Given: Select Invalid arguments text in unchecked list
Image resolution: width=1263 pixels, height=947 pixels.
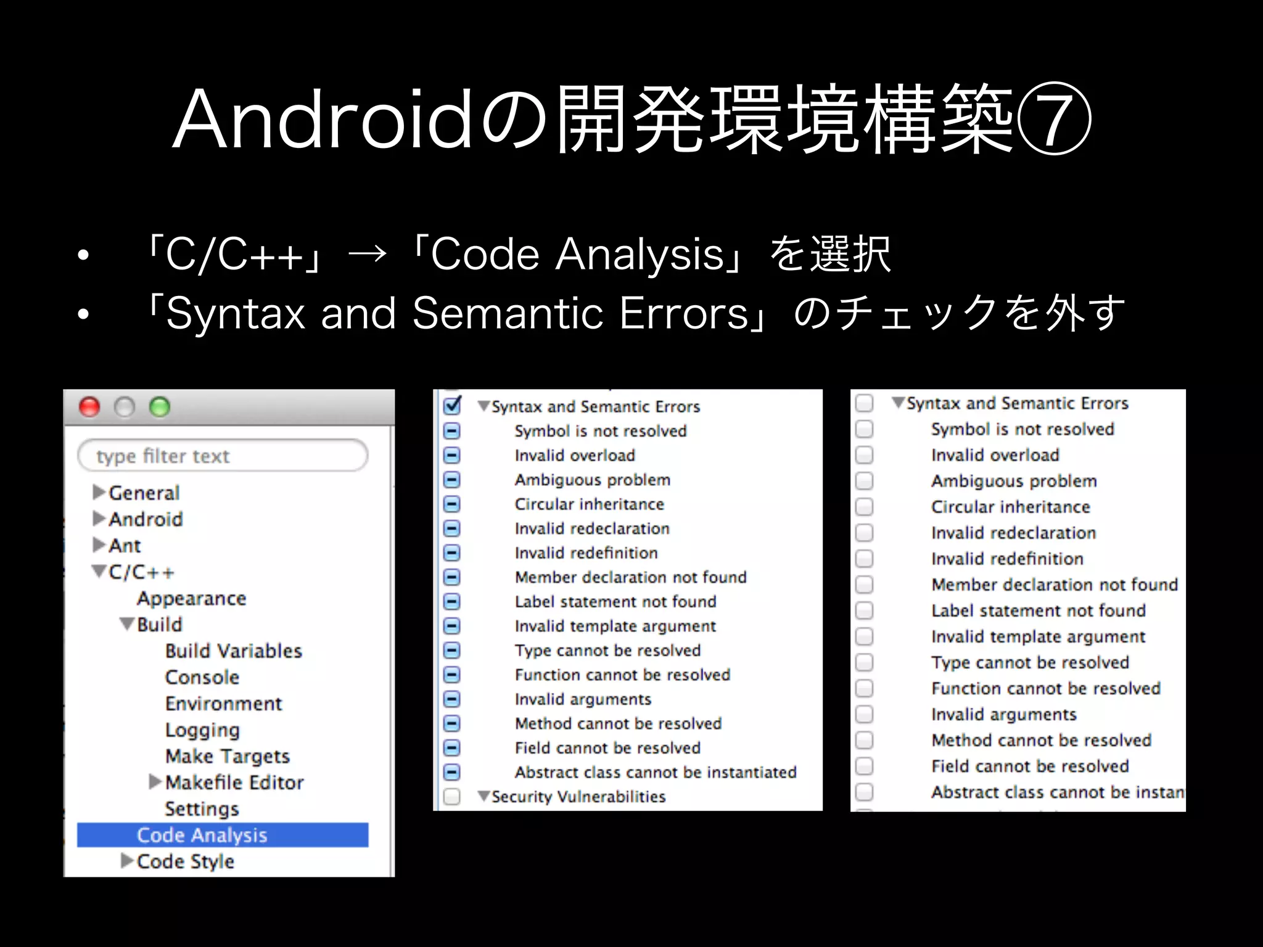Looking at the screenshot, I should point(1004,715).
